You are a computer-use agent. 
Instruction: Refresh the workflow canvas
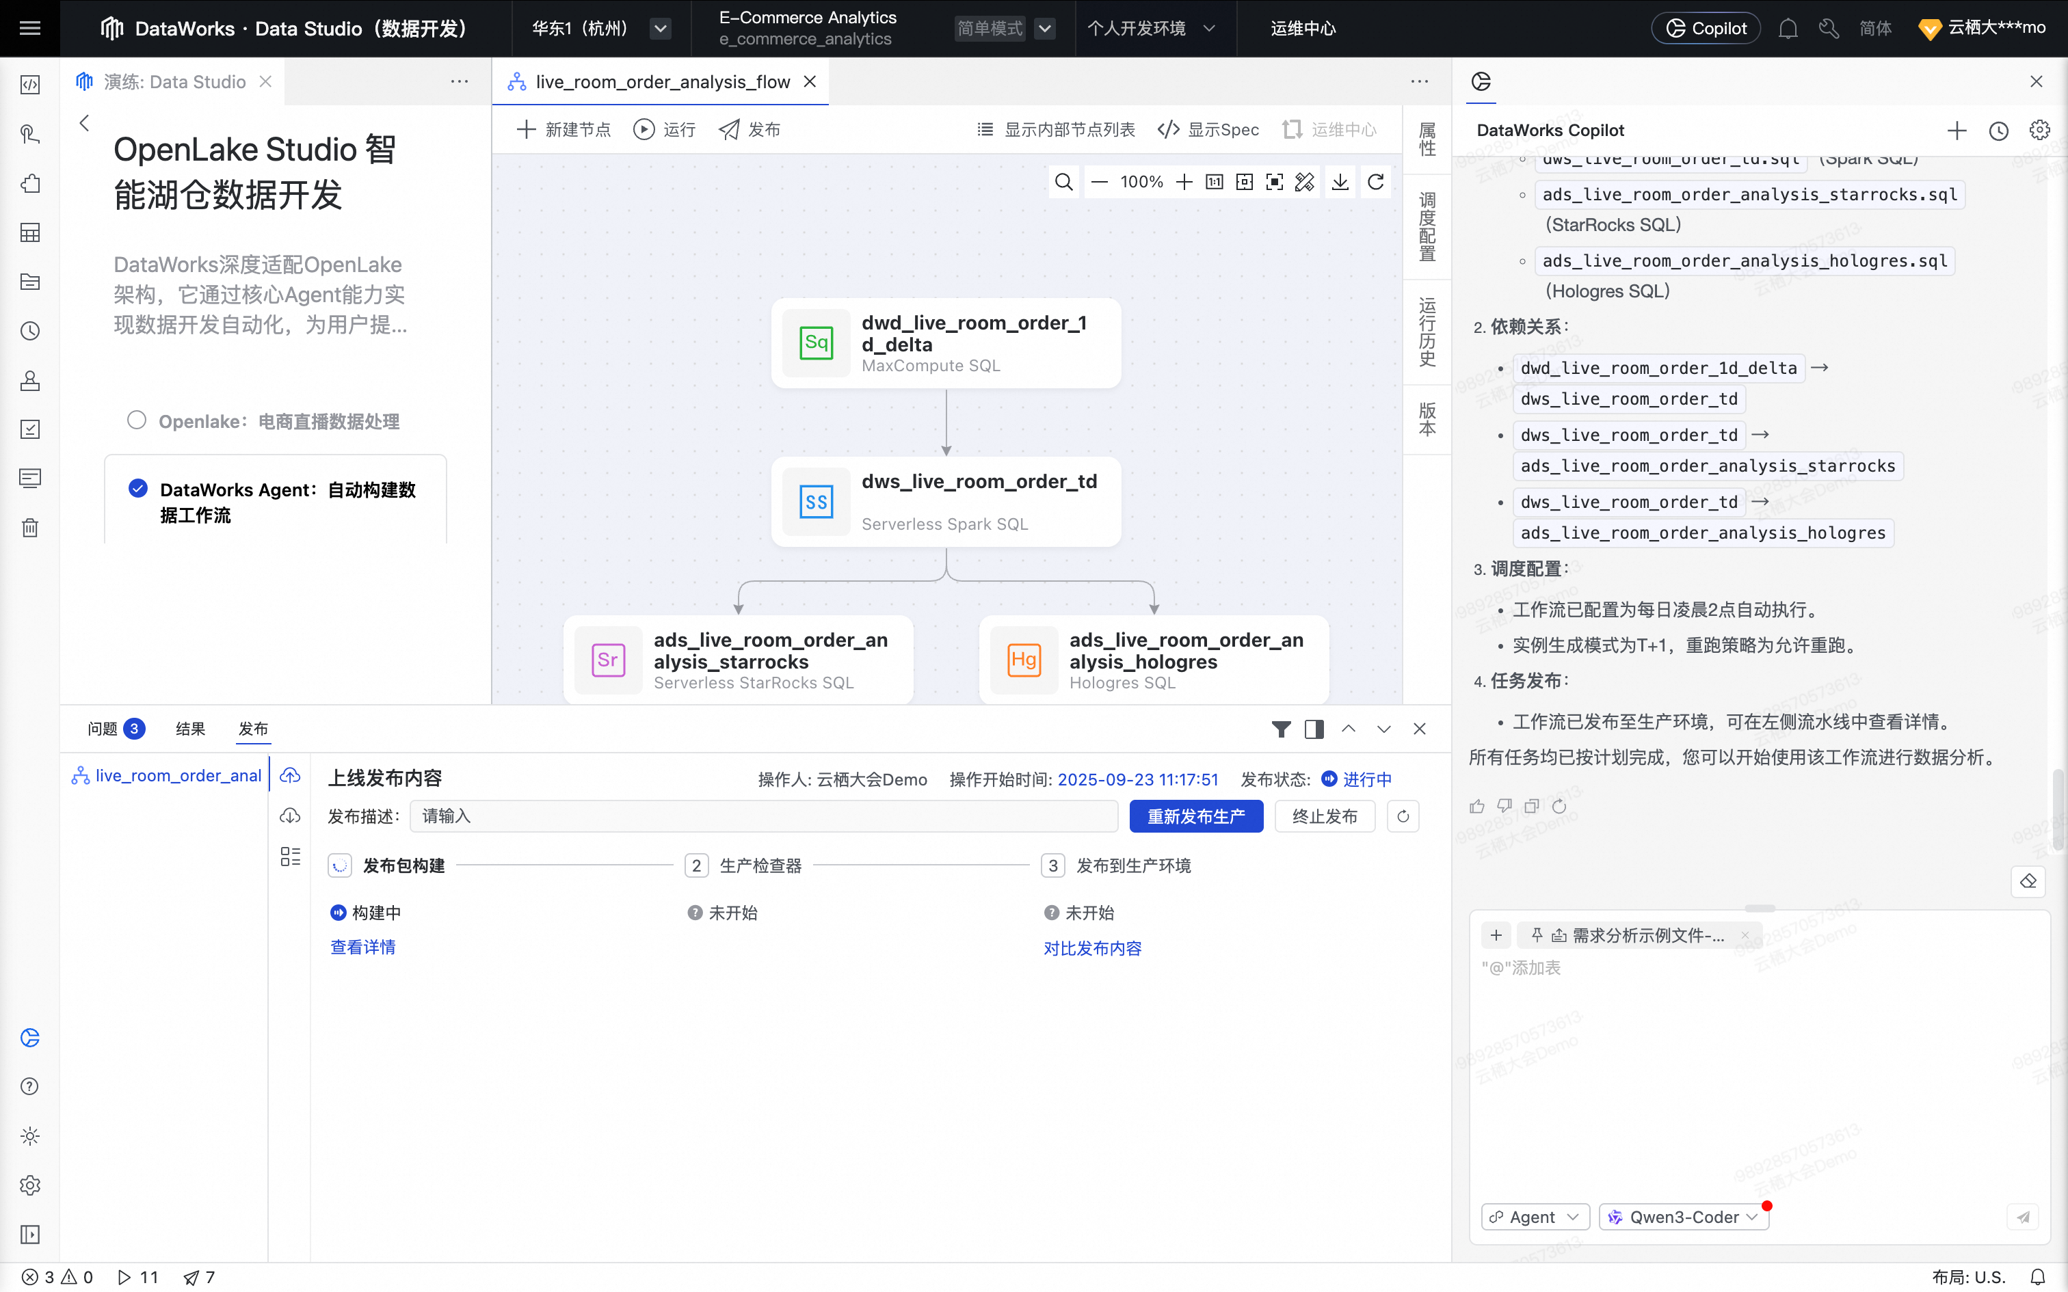pos(1376,182)
